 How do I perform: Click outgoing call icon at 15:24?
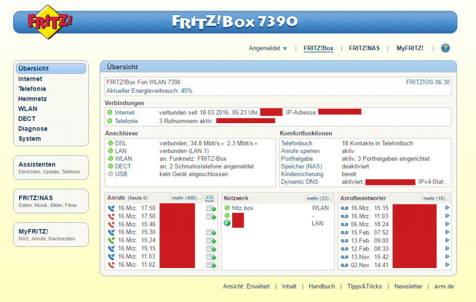[111, 240]
